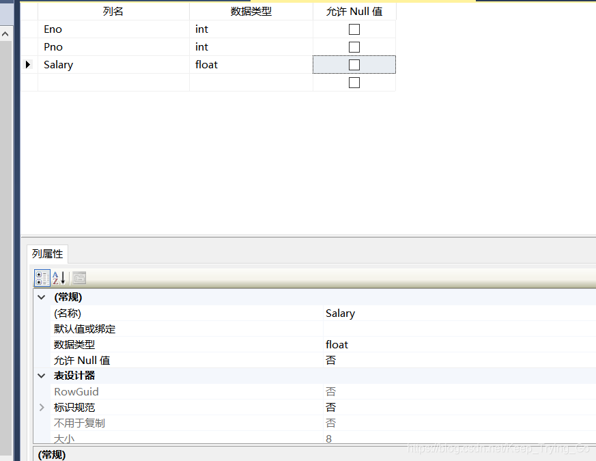The width and height of the screenshot is (596, 461).
Task: Expand the 标识规范 property
Action: tap(42, 407)
